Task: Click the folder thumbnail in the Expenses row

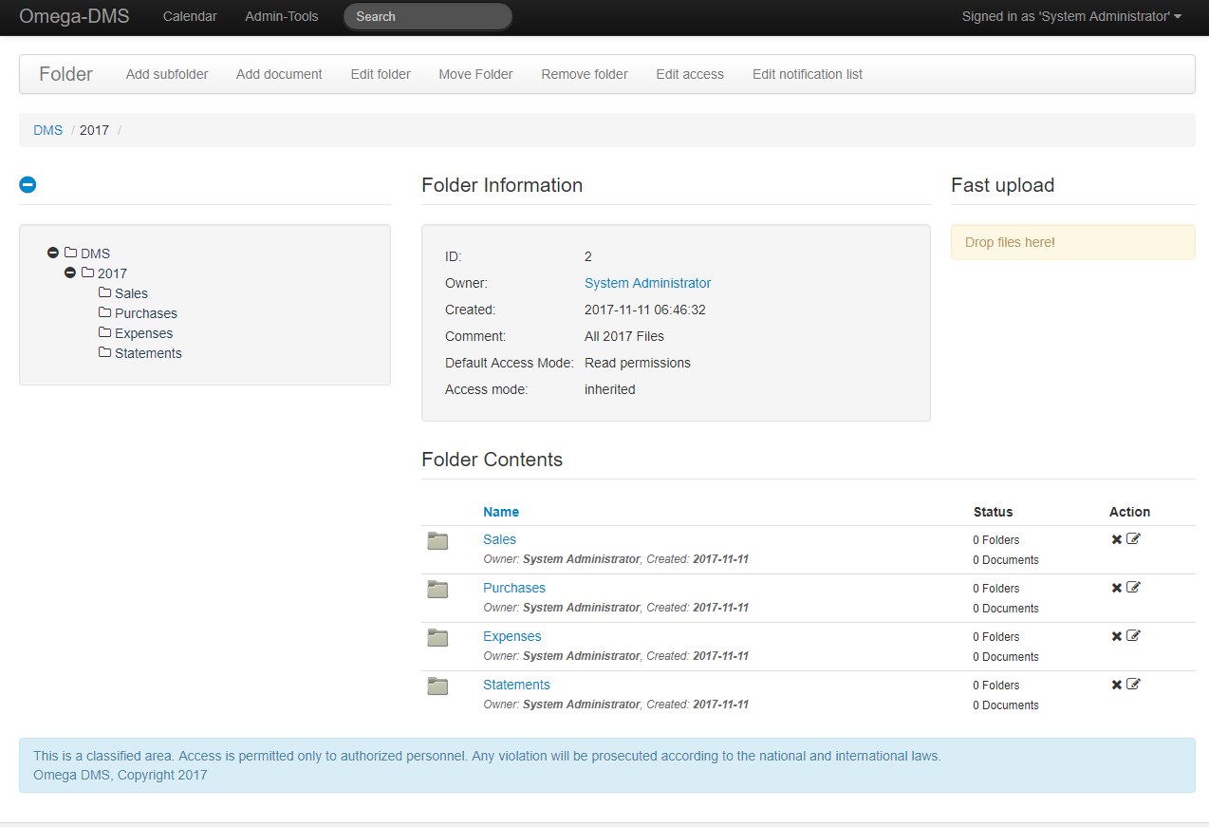Action: [x=437, y=638]
